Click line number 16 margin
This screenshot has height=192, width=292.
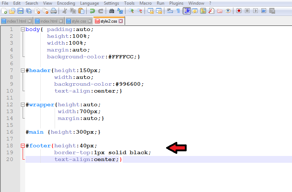coord(10,132)
